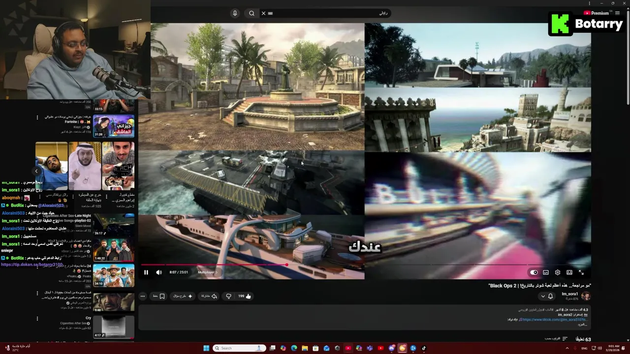Screen dimensions: 630x354
Task: Open options for 9:48 recommended video
Action: [x=37, y=294]
